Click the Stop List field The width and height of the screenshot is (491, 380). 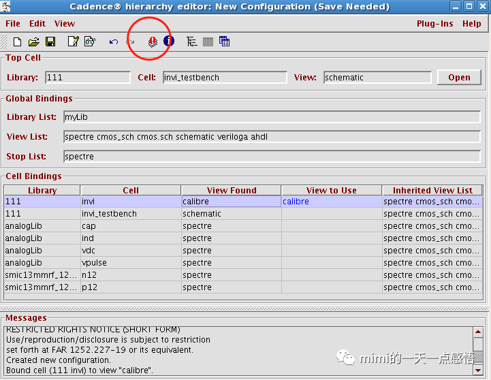[272, 157]
